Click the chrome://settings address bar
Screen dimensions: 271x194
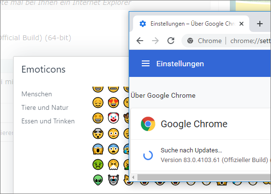pos(250,41)
